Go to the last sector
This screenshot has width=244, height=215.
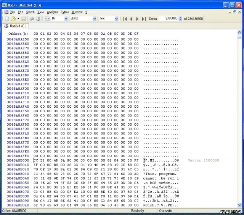tap(144, 19)
